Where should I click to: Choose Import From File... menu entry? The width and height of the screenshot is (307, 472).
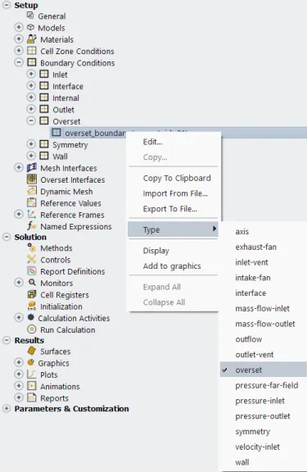point(174,193)
